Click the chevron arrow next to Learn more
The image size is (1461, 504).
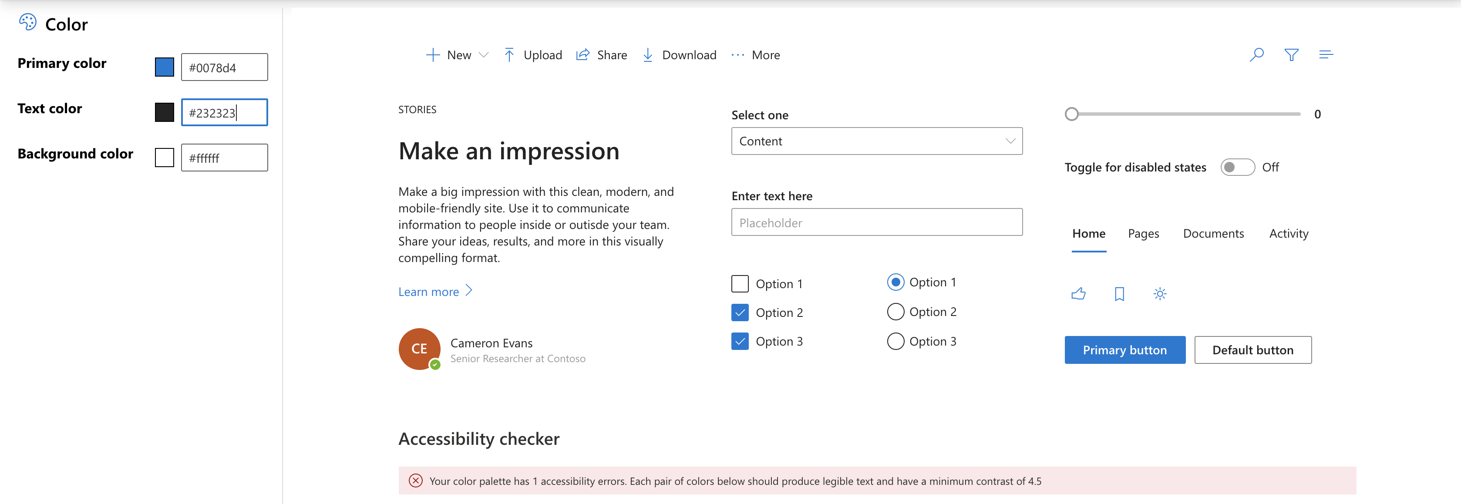pyautogui.click(x=468, y=291)
